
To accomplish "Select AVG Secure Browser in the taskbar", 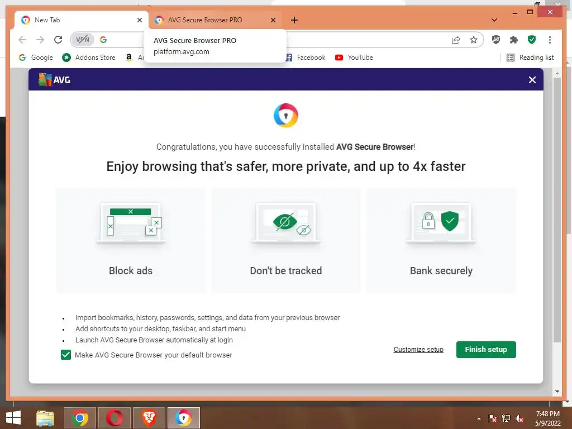I will 183,418.
